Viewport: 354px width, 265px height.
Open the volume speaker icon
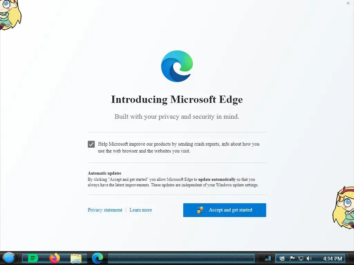309,258
